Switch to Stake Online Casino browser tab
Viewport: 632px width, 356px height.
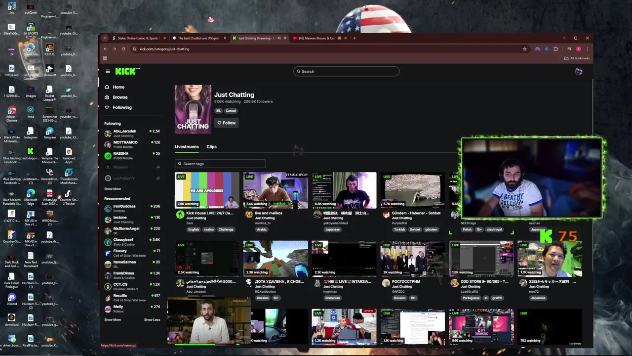tap(139, 38)
